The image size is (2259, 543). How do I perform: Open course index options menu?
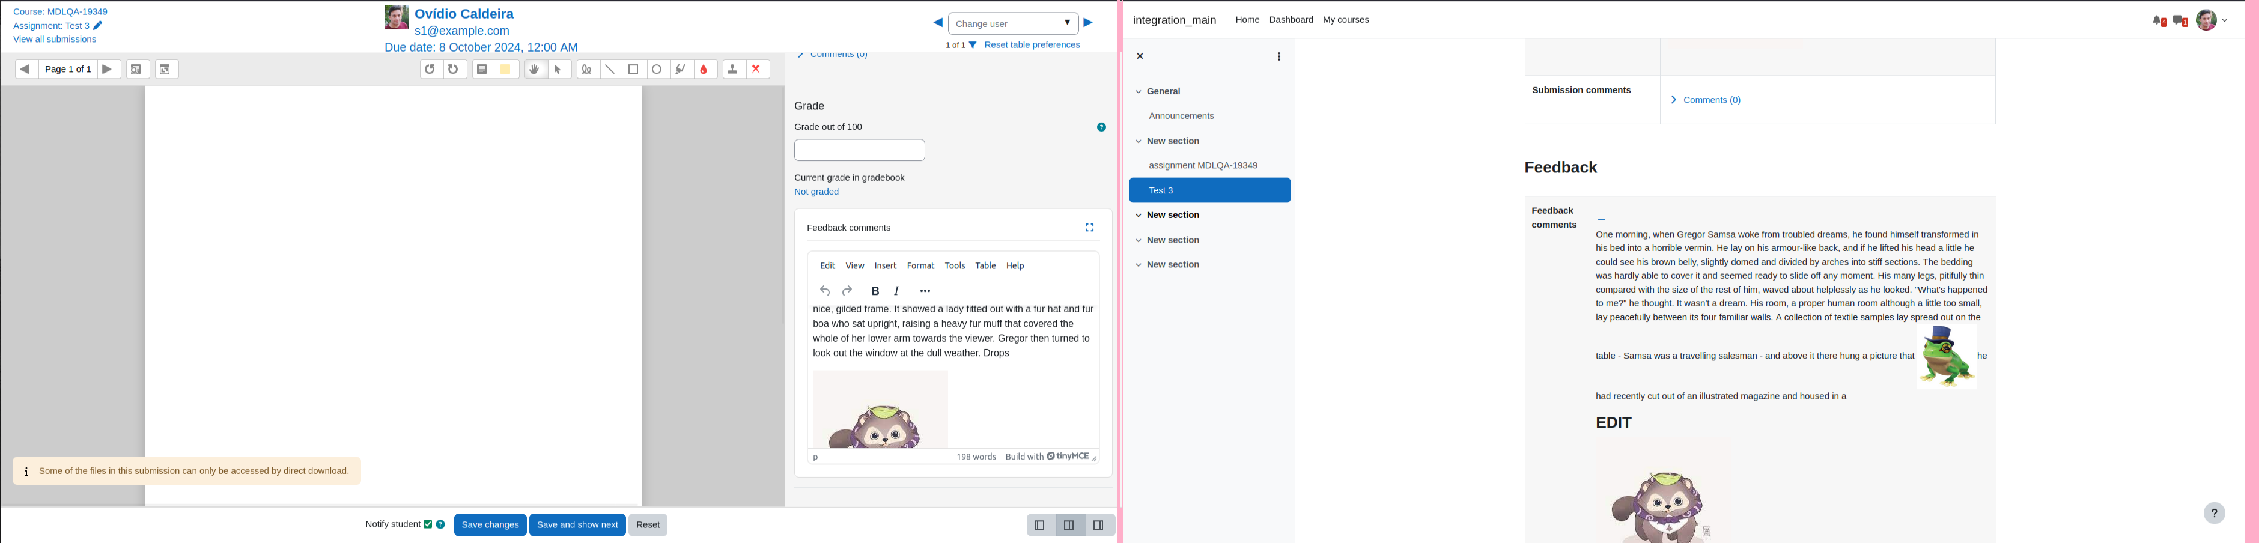tap(1278, 57)
